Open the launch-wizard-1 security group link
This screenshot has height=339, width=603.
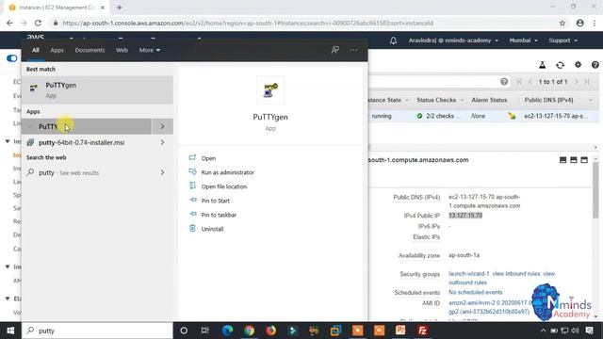(x=469, y=274)
